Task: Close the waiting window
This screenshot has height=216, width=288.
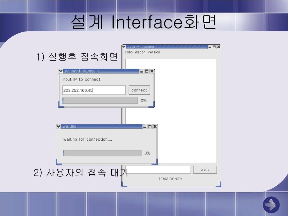Action: 155,127
